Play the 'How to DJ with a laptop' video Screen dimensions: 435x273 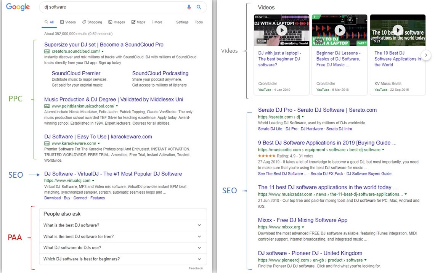pyautogui.click(x=340, y=30)
